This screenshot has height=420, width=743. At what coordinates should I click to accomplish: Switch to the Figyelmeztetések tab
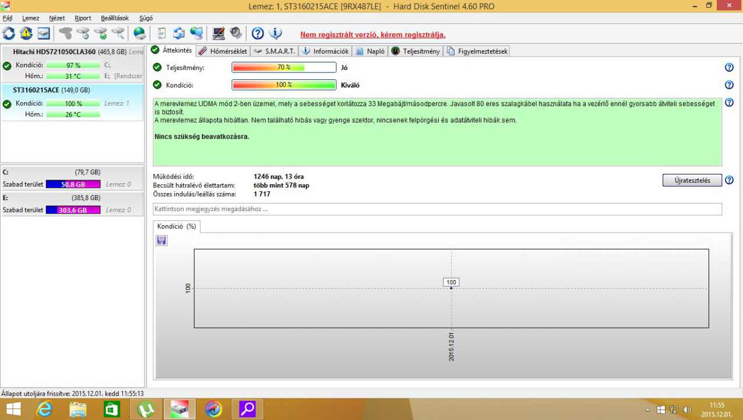[477, 51]
